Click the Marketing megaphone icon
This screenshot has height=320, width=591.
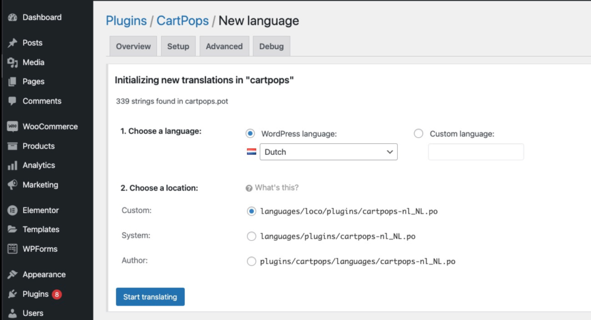(x=13, y=184)
